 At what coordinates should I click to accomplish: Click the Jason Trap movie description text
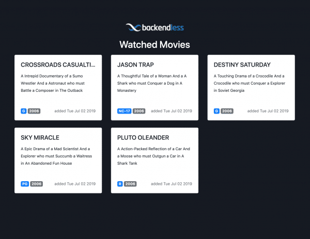pos(152,83)
